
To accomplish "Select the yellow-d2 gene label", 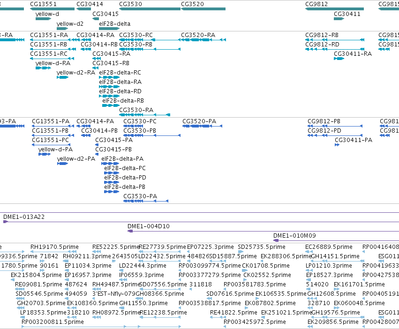I will tap(70, 23).
